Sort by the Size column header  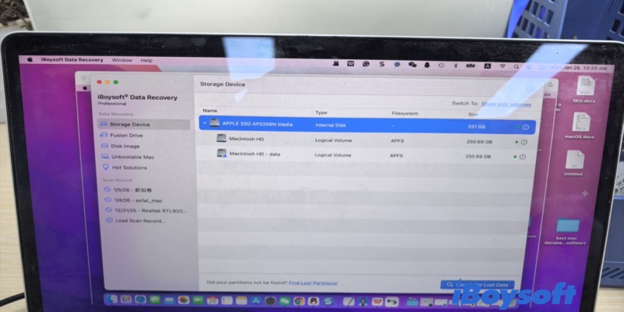pos(473,114)
